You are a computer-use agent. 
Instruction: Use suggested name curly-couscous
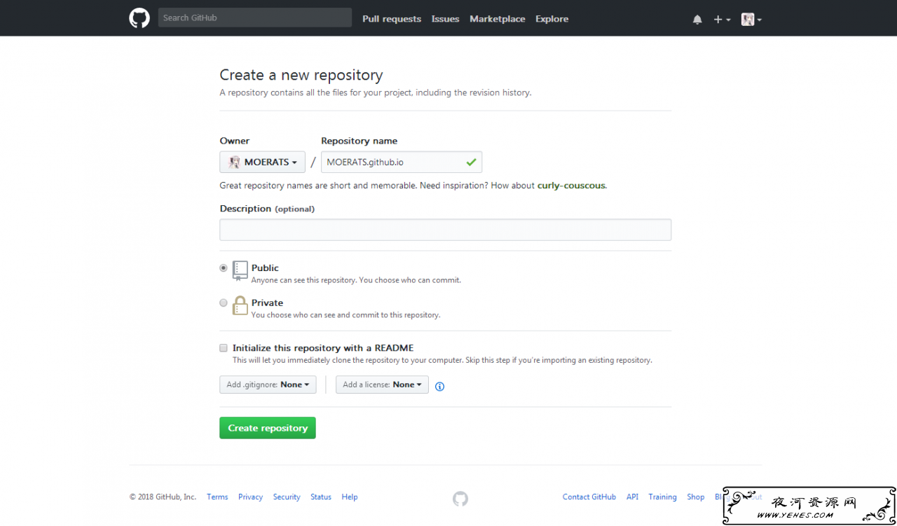pos(571,186)
